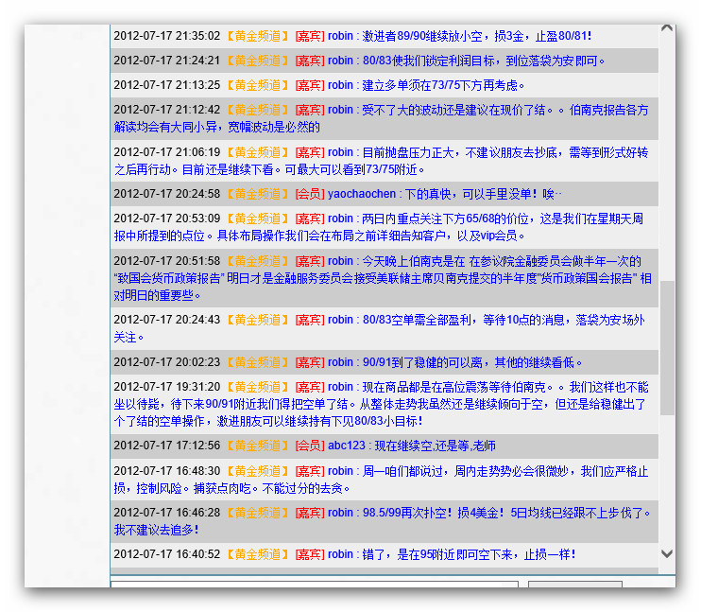
Task: Click timestamp 2012-07-17 20:02:23
Action: [x=167, y=362]
